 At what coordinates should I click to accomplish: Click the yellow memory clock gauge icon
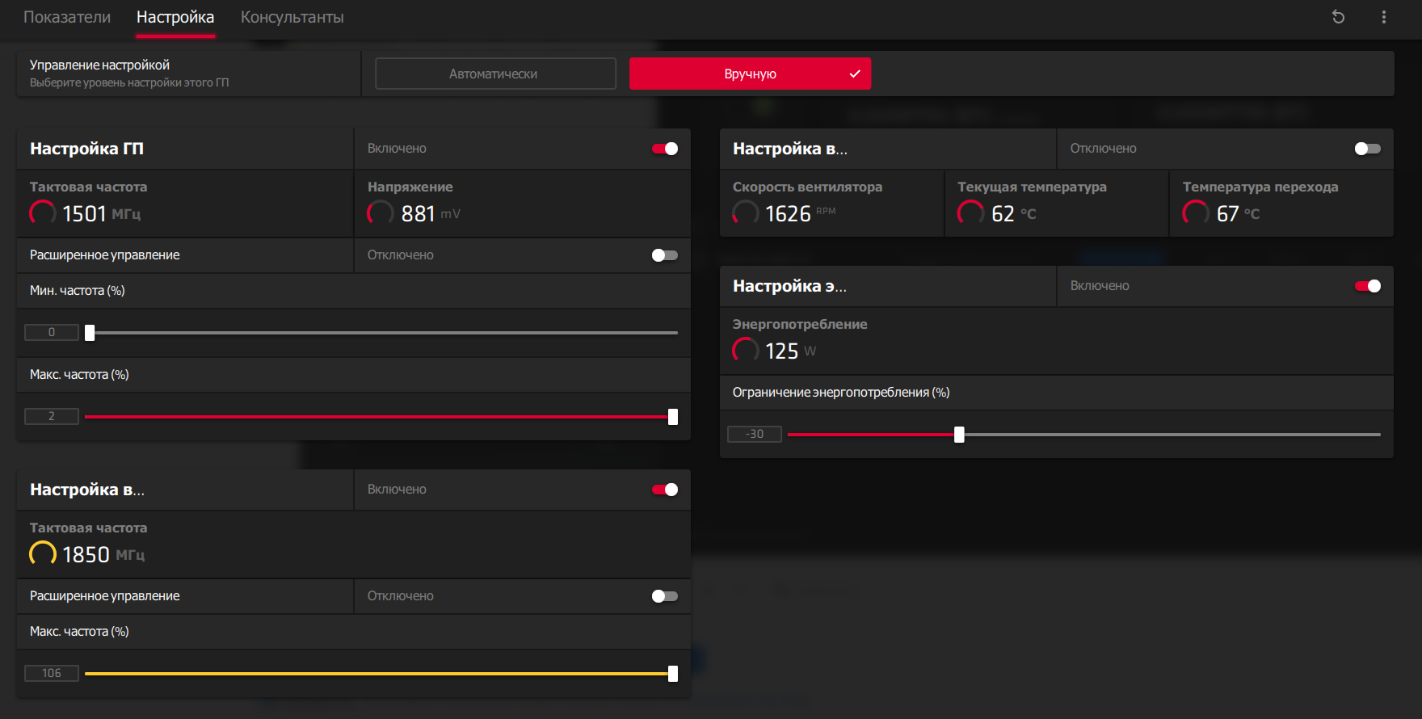(x=43, y=554)
